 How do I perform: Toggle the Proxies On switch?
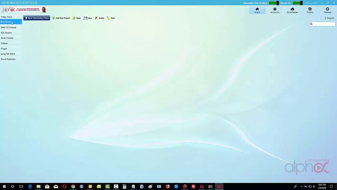tap(298, 3)
